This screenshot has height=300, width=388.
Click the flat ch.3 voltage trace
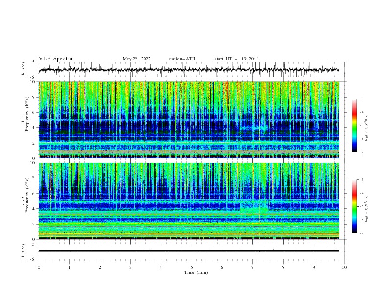point(189,251)
